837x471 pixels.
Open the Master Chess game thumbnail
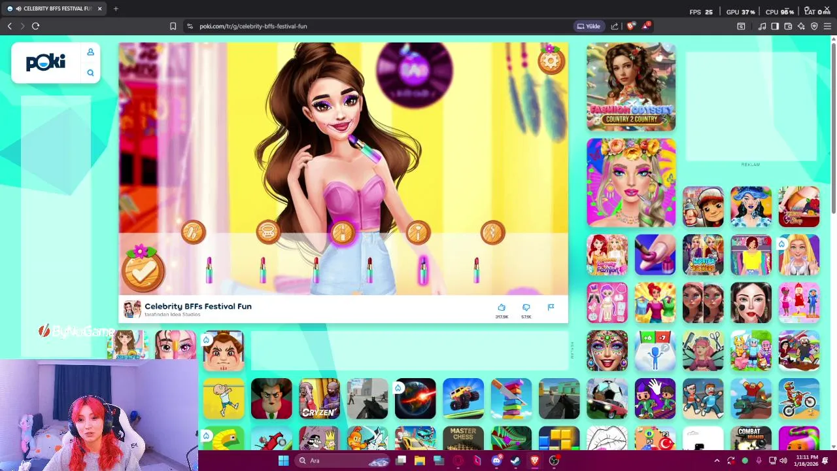(463, 438)
